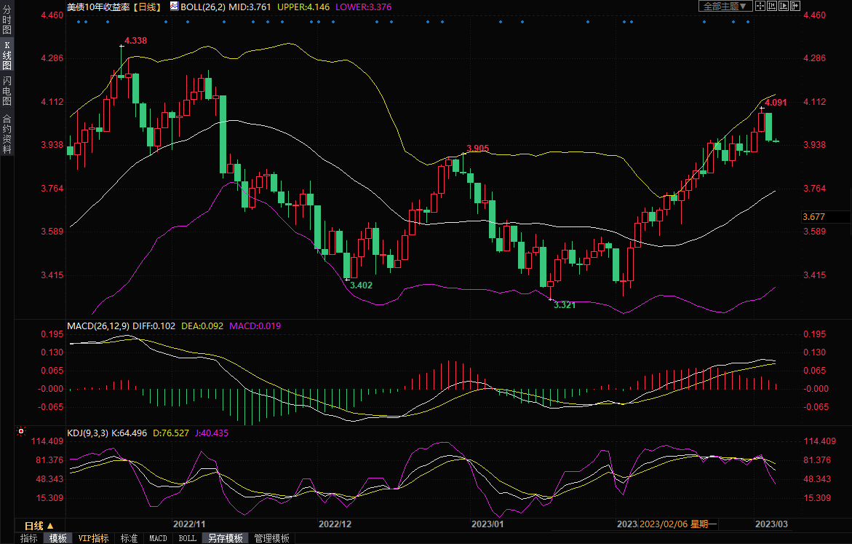Expand the 日线 period selector
The image size is (852, 544).
point(39,526)
